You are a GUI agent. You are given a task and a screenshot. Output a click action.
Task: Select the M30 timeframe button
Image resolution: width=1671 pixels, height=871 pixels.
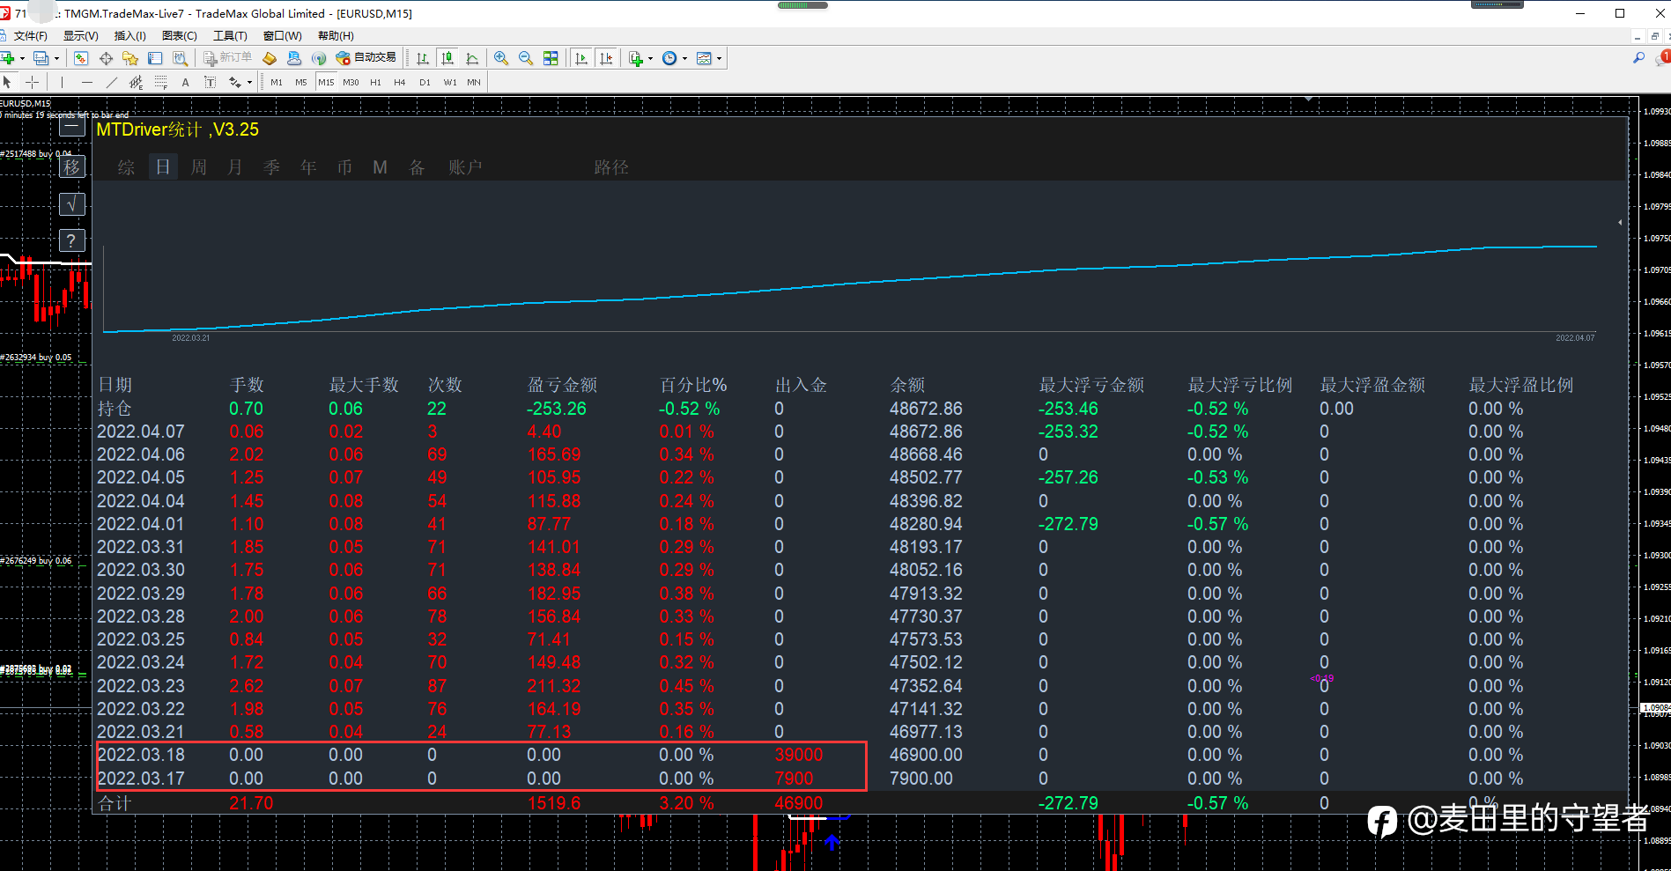tap(351, 82)
